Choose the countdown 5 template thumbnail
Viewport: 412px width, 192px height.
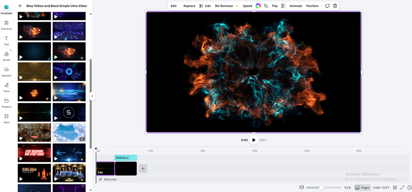click(69, 112)
